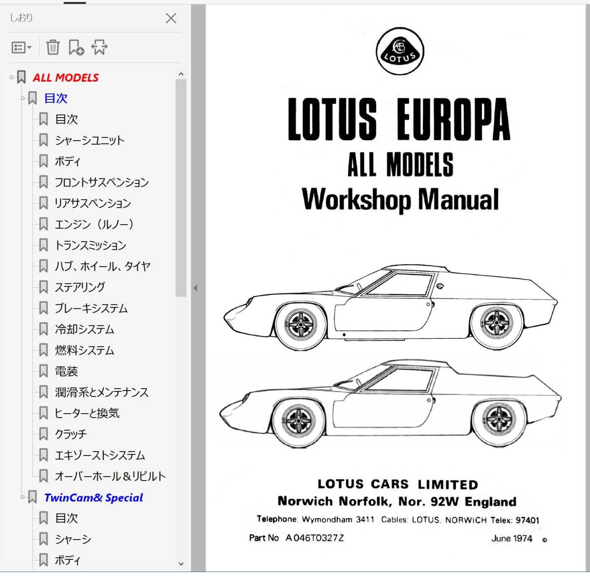Click bookmark icon beside フロントサスペンション
This screenshot has height=576, width=590.
tap(43, 182)
